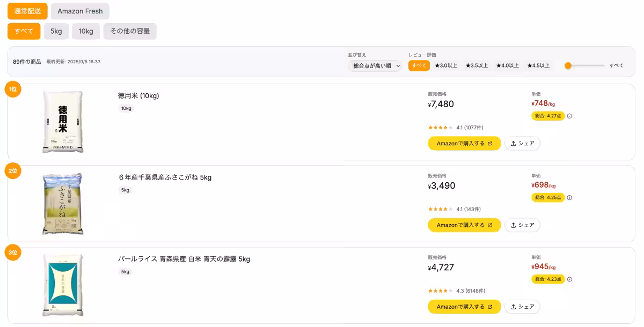Share the パールライス 青天の霹靂 product
The image size is (644, 327).
tap(522, 307)
